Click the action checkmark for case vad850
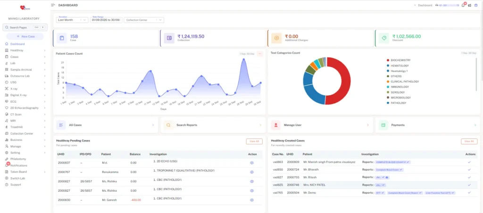The width and height of the screenshot is (483, 213). click(469, 170)
